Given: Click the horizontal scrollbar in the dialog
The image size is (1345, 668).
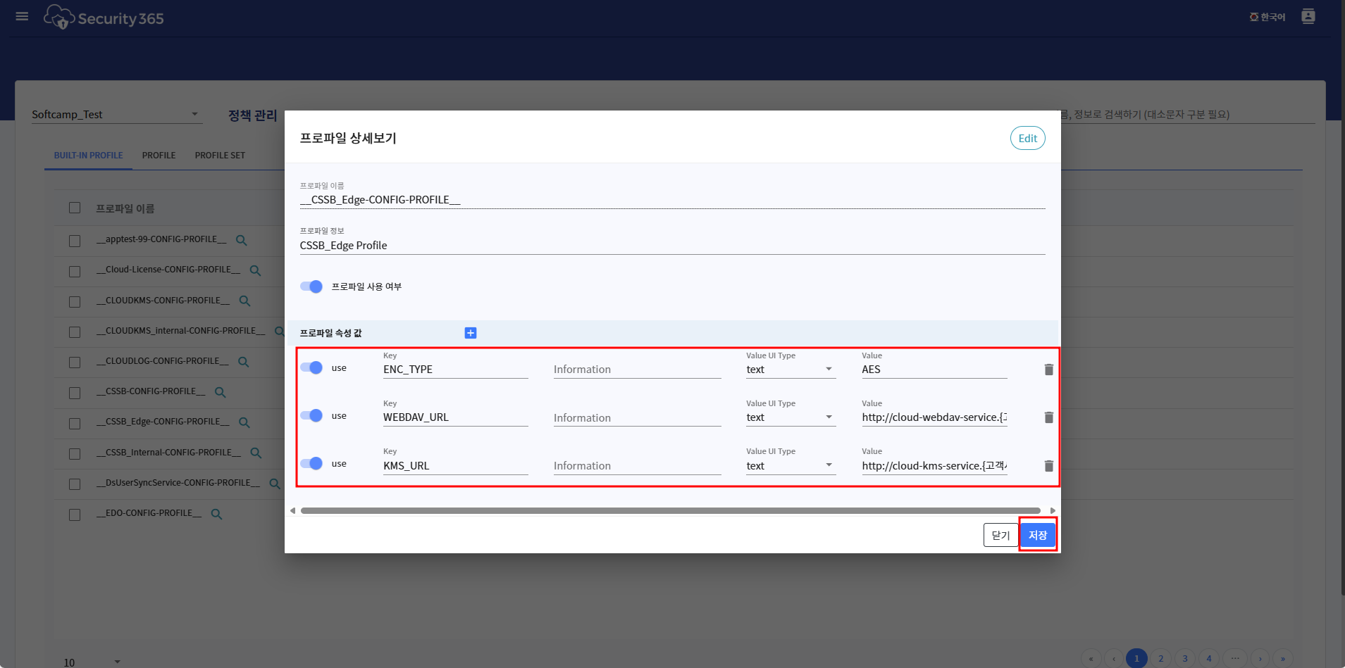Looking at the screenshot, I should tap(669, 510).
